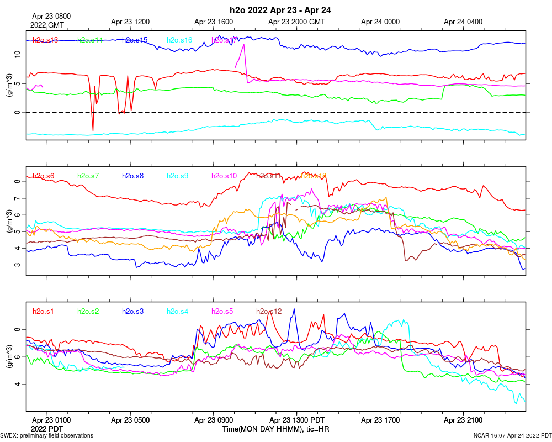Click the 'Apr 24 0000' top axis label
552x442 pixels.
coord(380,22)
